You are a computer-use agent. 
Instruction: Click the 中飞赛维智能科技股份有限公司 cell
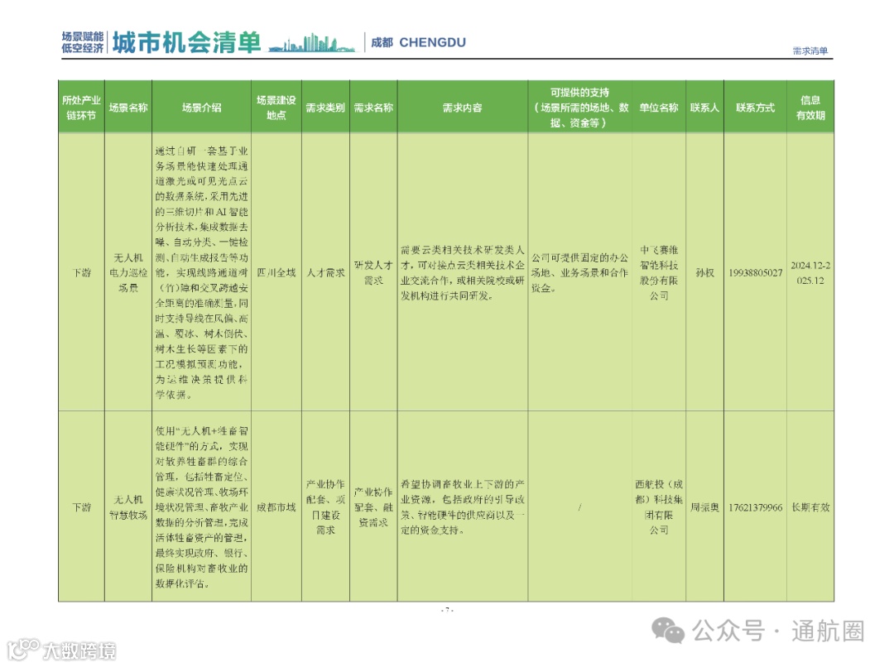click(x=659, y=273)
